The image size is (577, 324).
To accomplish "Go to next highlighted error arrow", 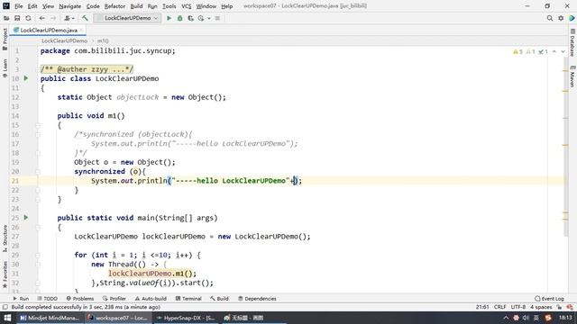I will [563, 52].
